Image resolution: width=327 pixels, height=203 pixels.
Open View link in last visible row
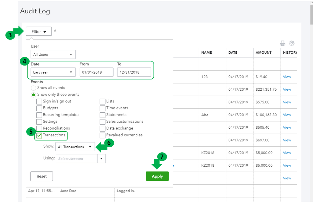click(287, 178)
